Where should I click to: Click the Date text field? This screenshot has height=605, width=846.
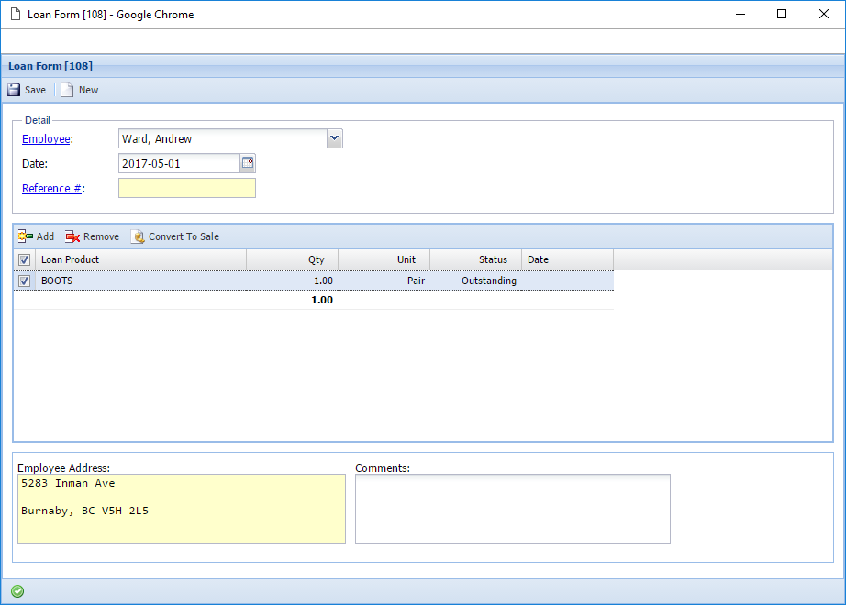179,163
